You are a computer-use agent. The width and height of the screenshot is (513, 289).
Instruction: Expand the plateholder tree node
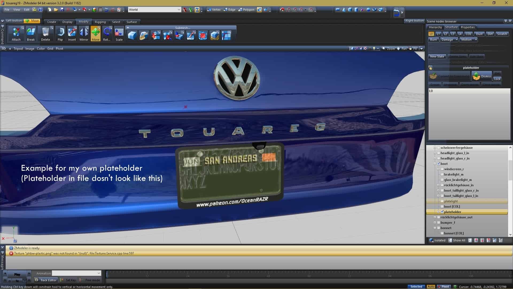point(438,212)
